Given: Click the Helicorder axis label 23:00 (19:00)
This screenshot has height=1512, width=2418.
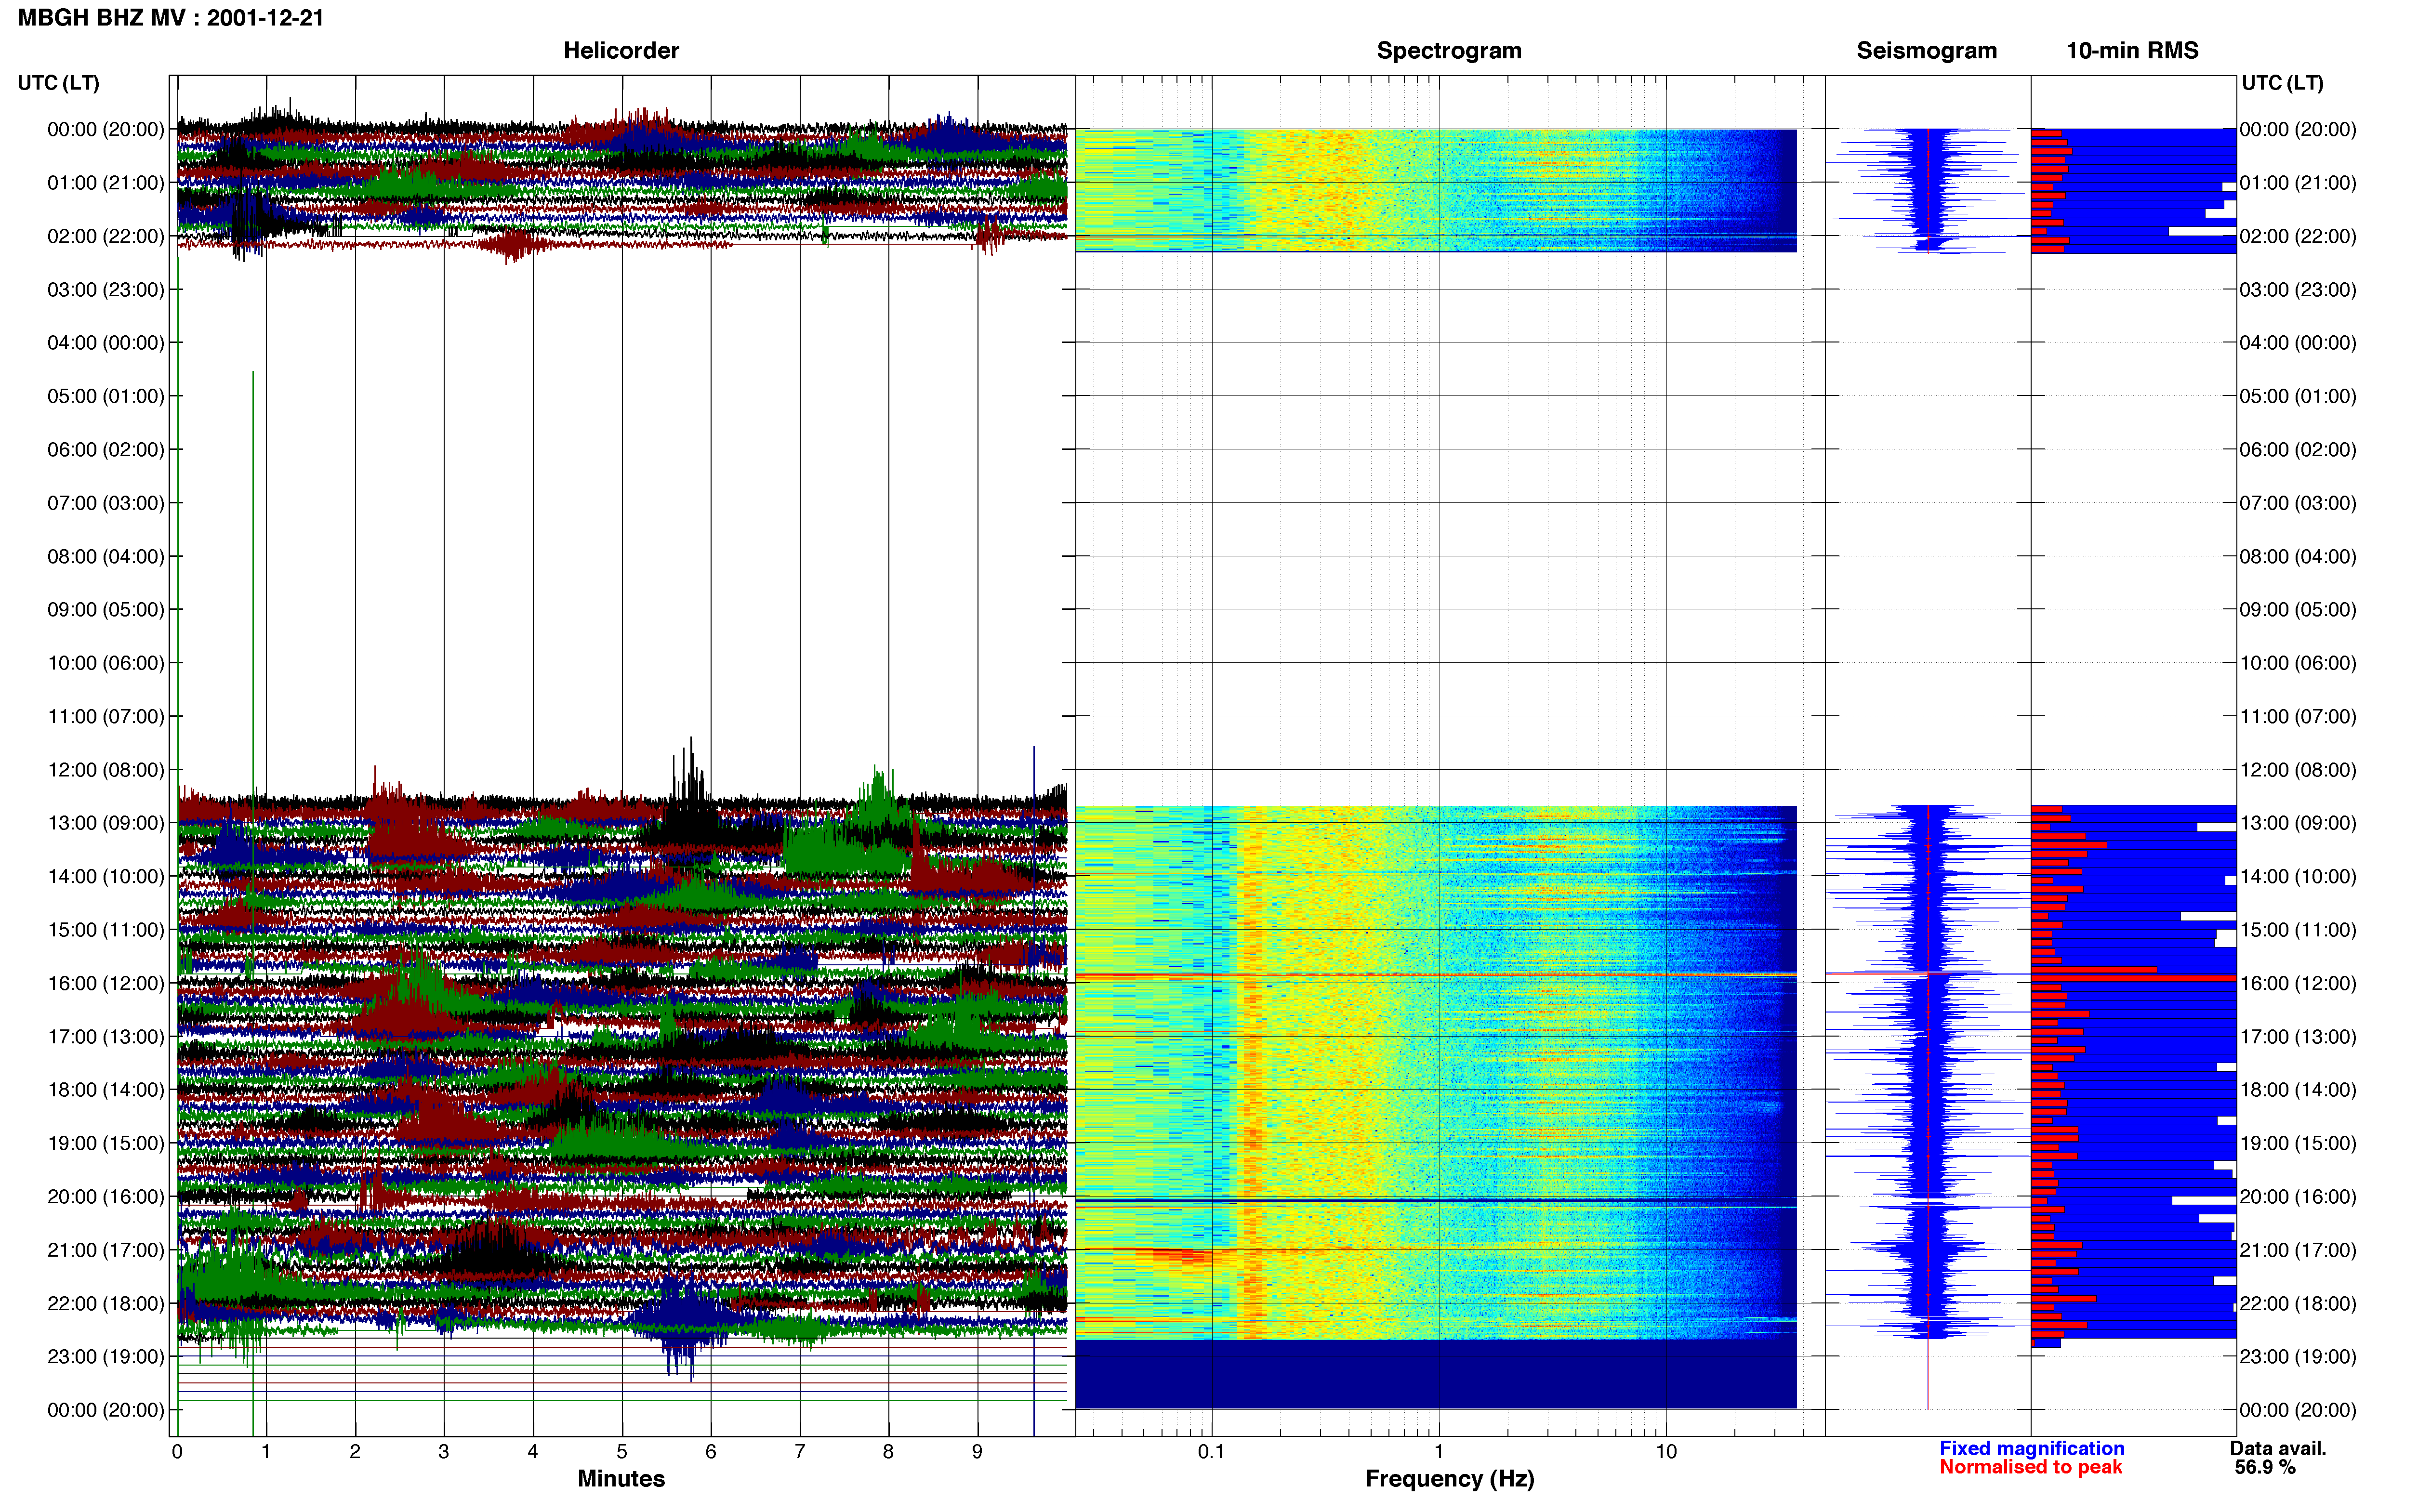Looking at the screenshot, I should (106, 1357).
